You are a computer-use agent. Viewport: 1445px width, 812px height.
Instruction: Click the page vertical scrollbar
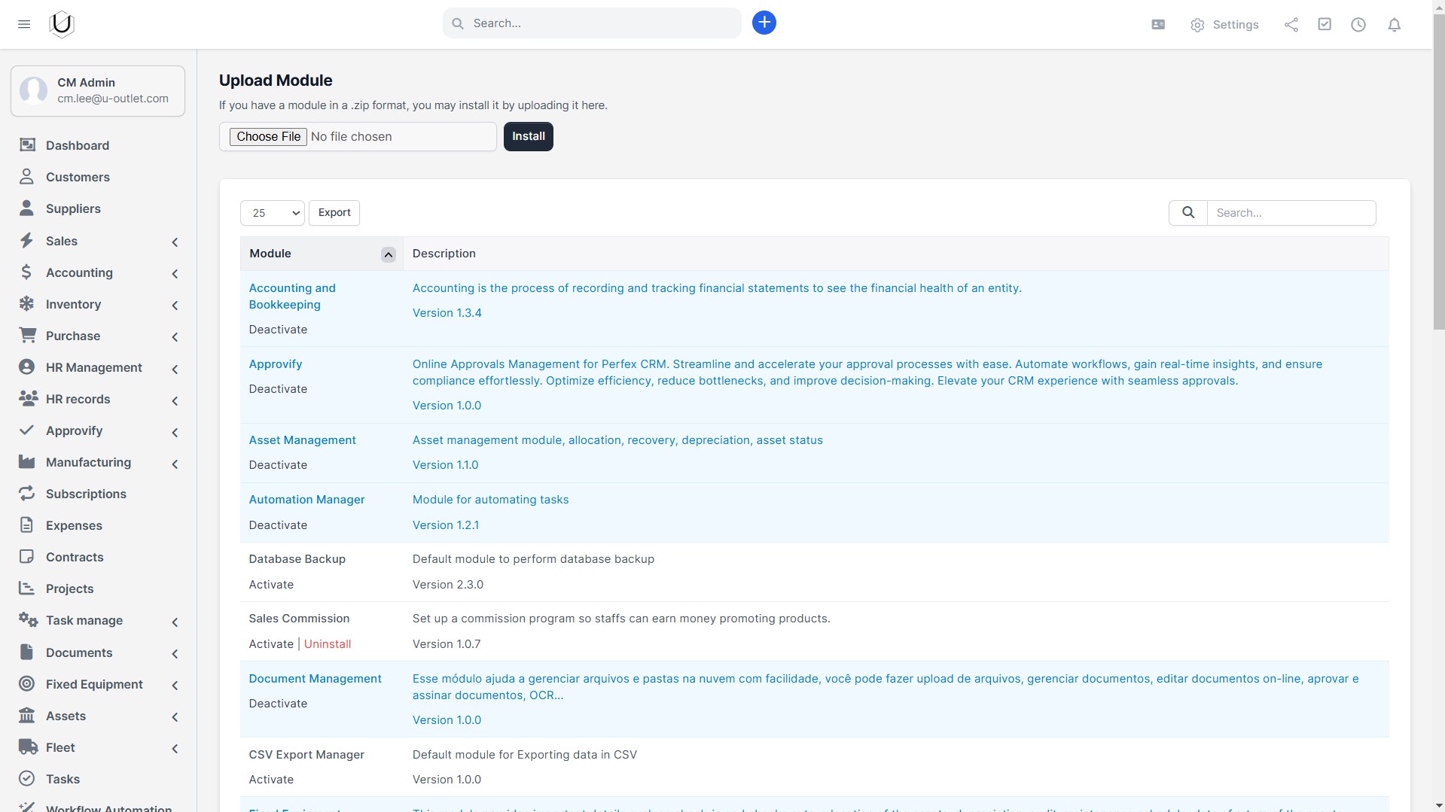coord(1438,173)
